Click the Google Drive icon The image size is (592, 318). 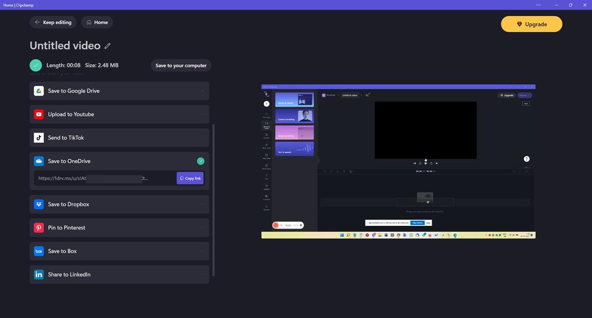point(38,91)
